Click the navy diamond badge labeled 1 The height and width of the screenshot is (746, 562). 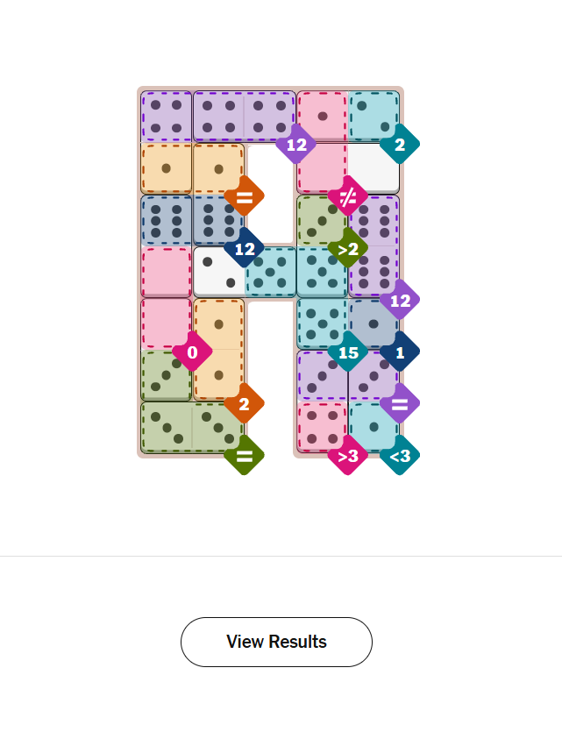pyautogui.click(x=399, y=352)
